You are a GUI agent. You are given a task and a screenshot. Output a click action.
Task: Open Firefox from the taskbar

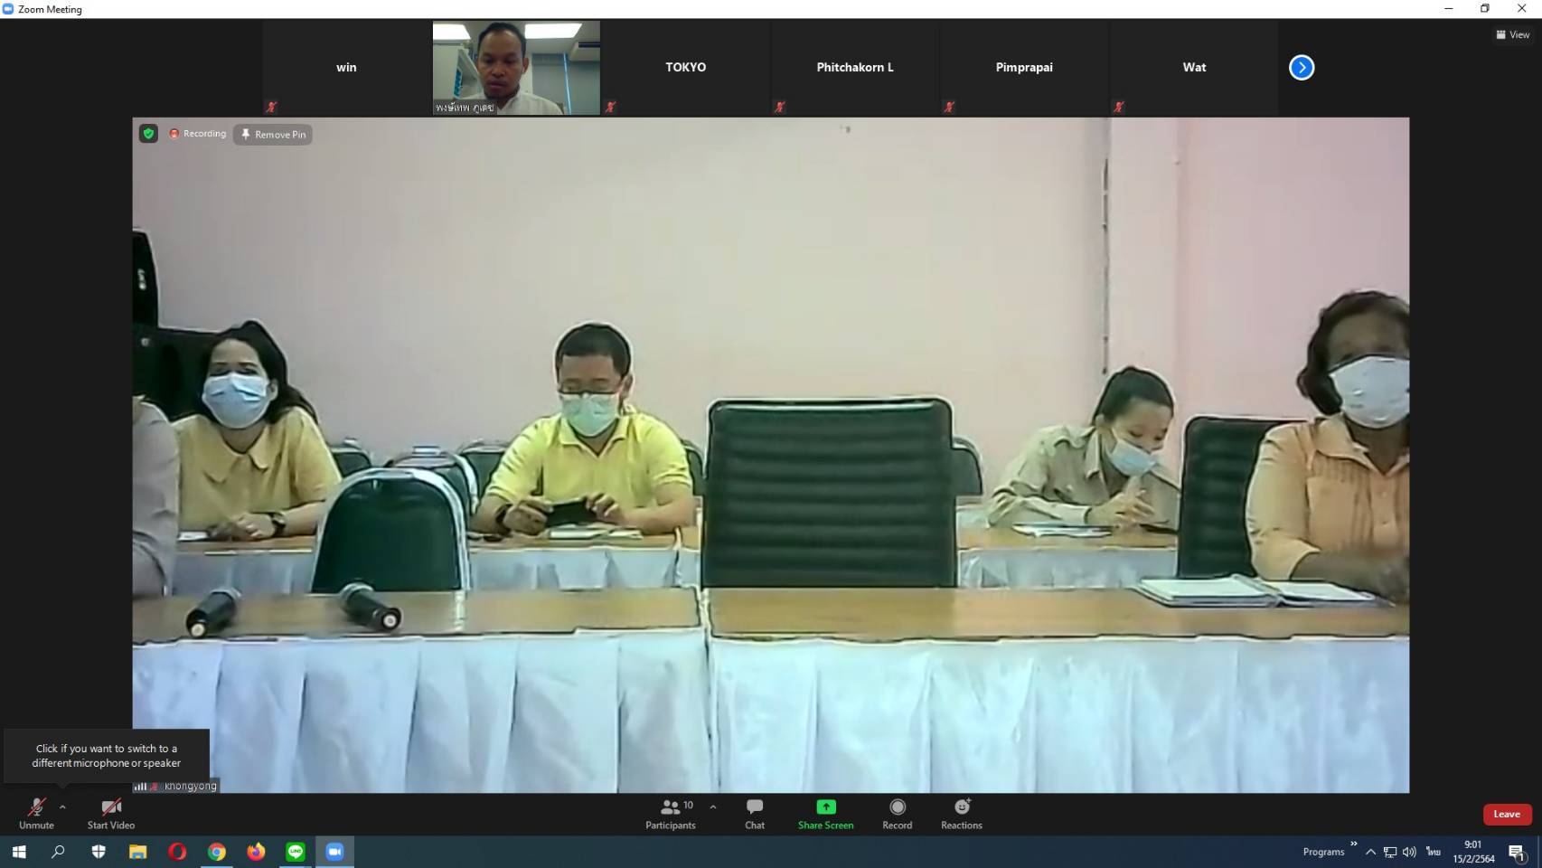(256, 852)
